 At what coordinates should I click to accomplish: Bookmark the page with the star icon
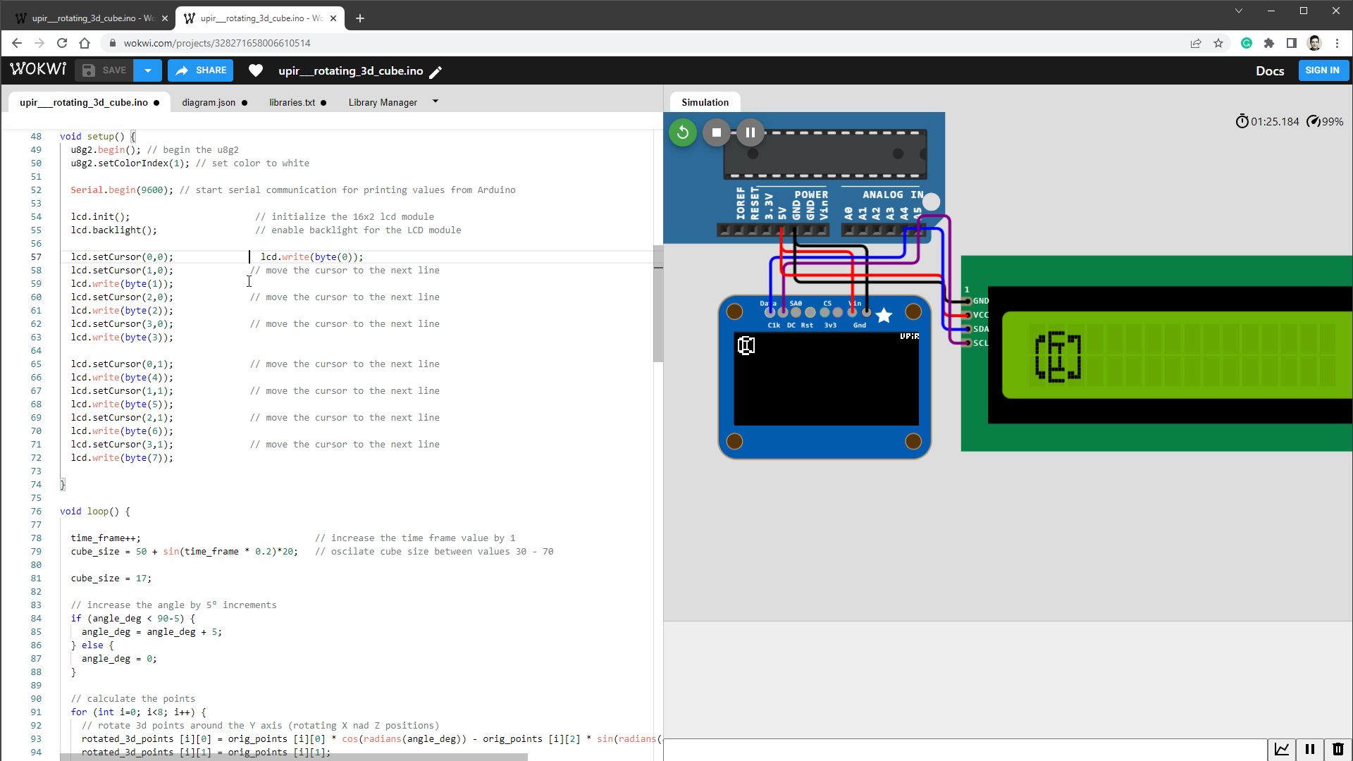[x=1219, y=43]
